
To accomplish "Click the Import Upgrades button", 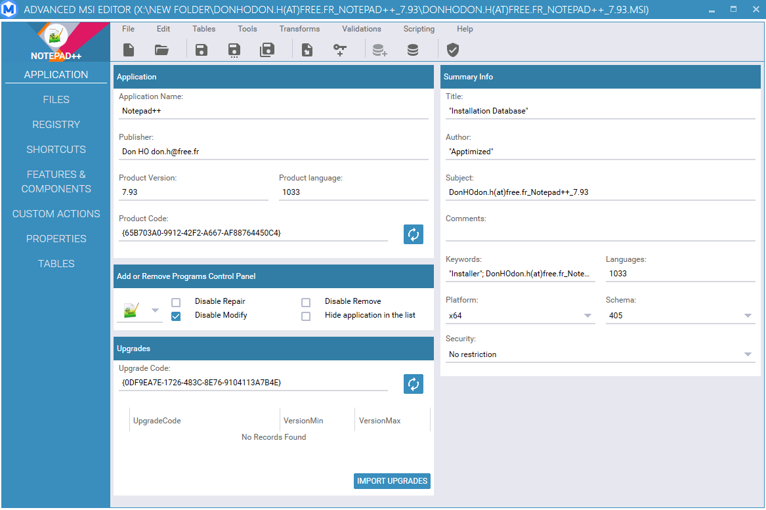I will tap(392, 481).
